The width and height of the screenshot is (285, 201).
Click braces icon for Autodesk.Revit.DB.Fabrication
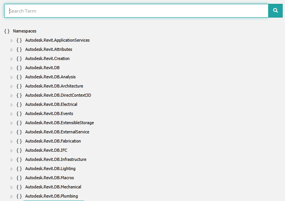(x=19, y=141)
